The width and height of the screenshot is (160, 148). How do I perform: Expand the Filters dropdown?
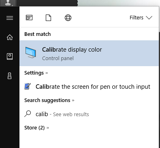pos(141,18)
